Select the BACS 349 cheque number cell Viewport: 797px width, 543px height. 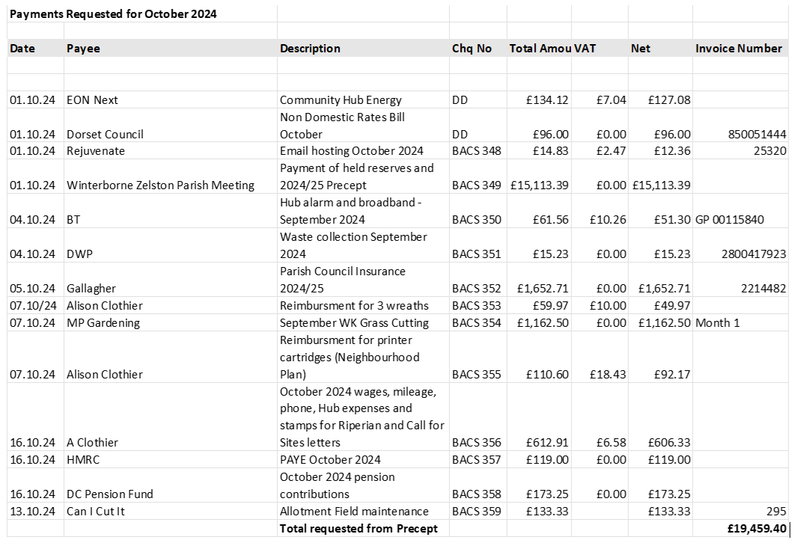click(477, 185)
